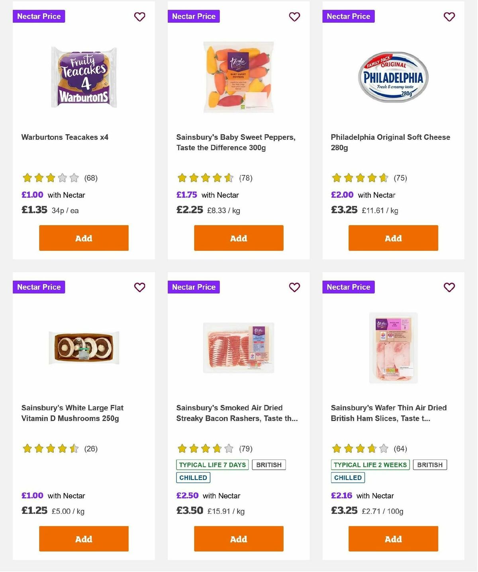
Task: Open the Warburtons Teacakes x4 product page
Action: click(x=65, y=137)
